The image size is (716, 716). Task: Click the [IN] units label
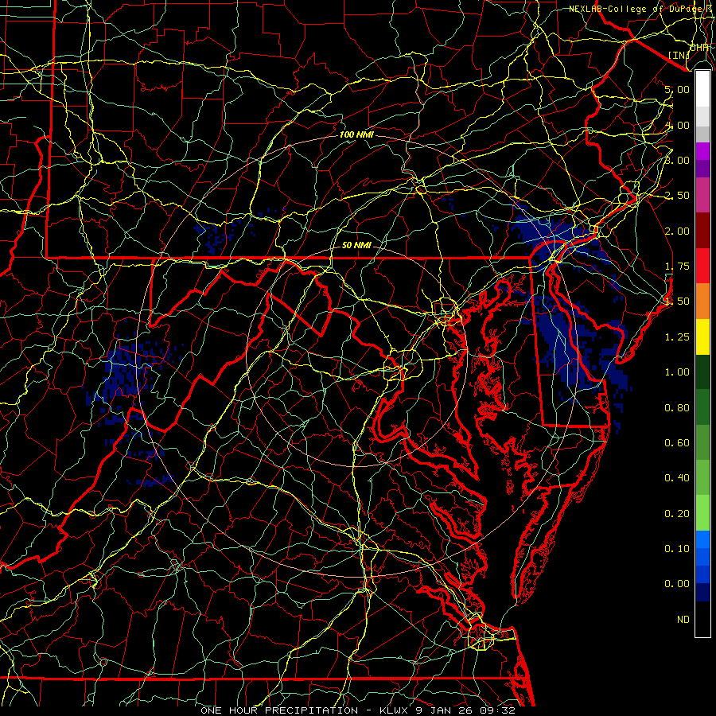pyautogui.click(x=679, y=55)
